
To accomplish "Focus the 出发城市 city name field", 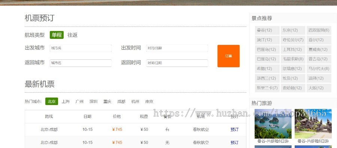I will point(81,48).
